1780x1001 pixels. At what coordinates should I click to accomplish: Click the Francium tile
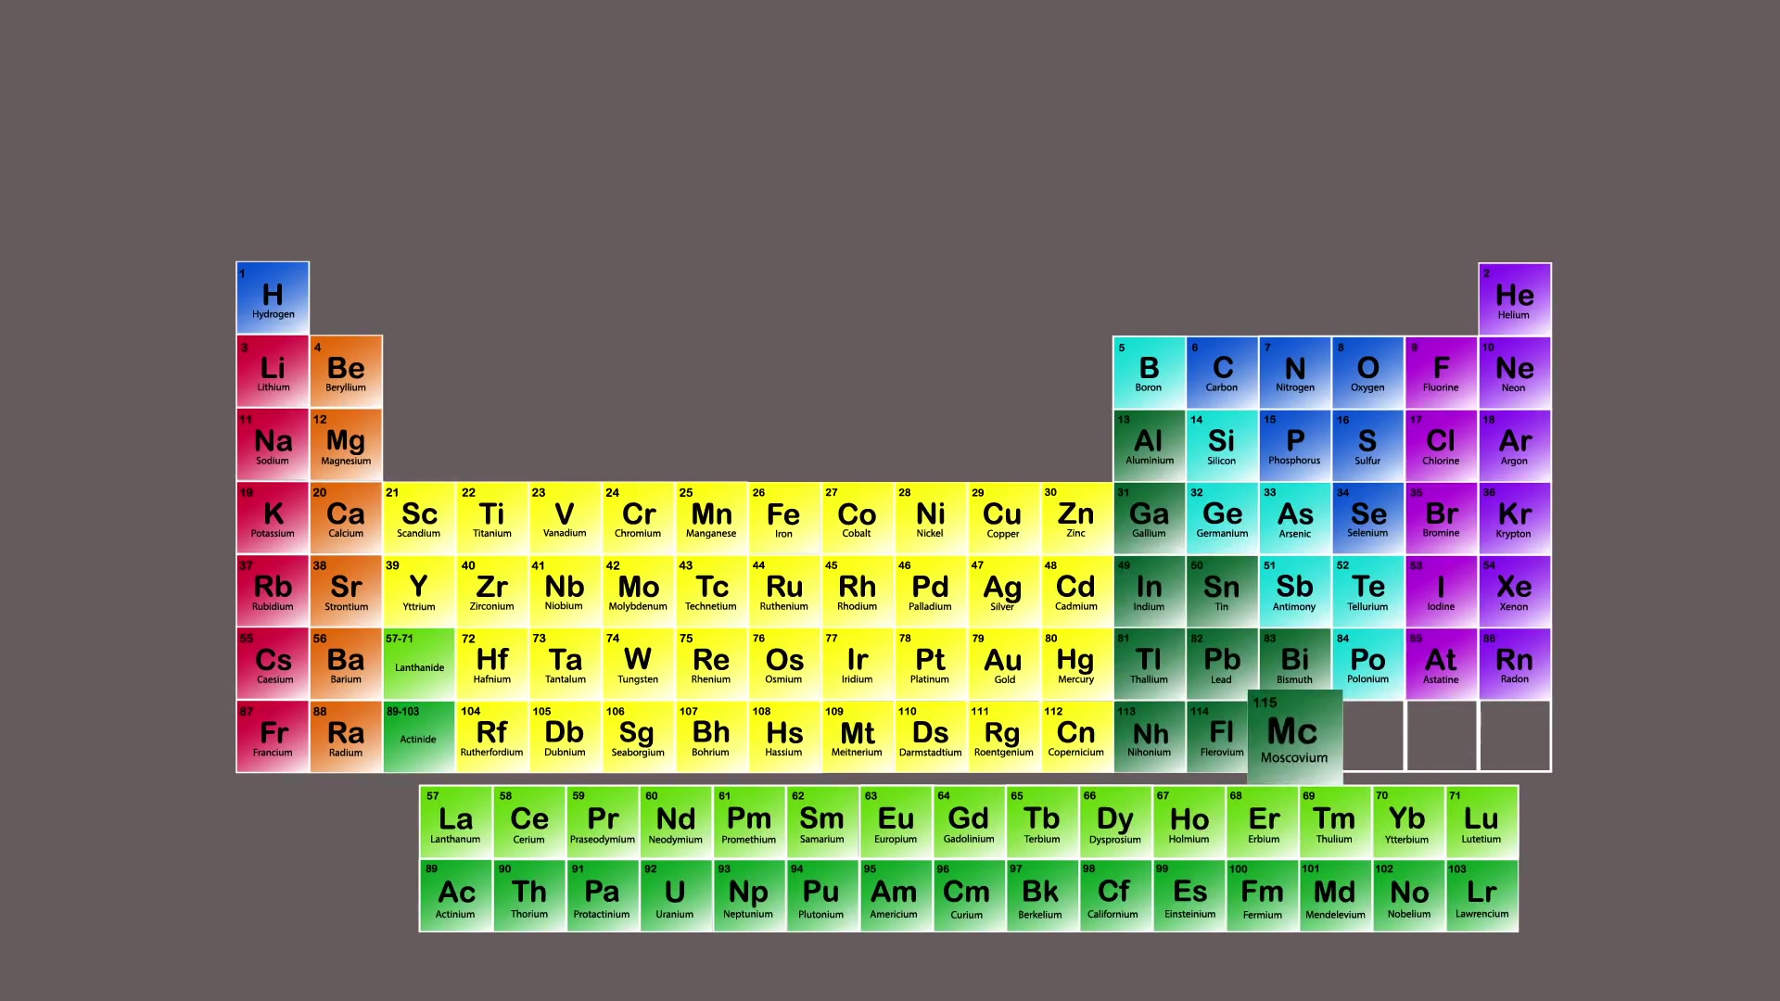tap(273, 737)
